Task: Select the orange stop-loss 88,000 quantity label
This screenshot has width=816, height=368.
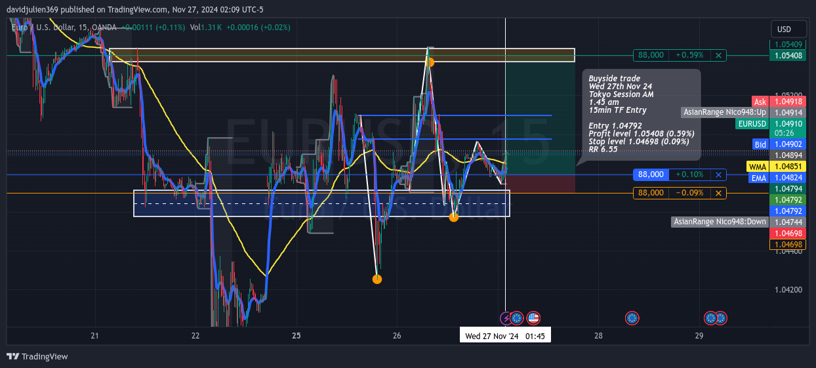Action: pyautogui.click(x=651, y=193)
